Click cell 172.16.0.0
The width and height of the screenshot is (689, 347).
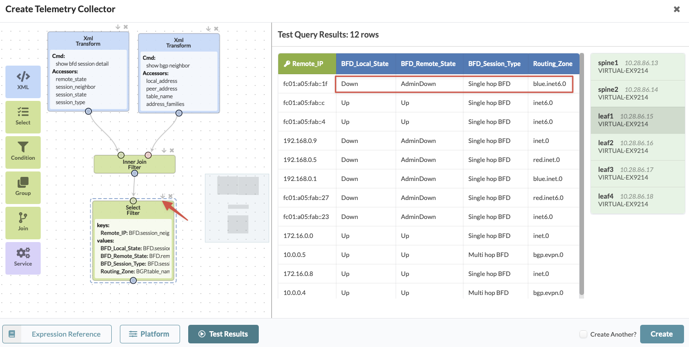tap(307, 236)
